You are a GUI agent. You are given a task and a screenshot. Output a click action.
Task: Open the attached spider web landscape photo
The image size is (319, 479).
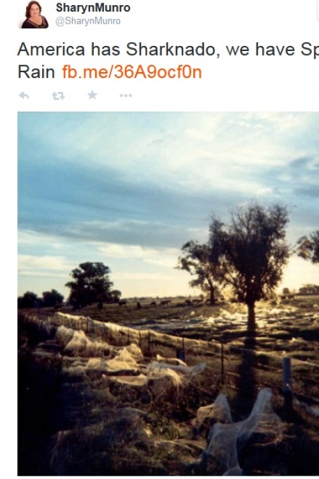click(x=168, y=294)
